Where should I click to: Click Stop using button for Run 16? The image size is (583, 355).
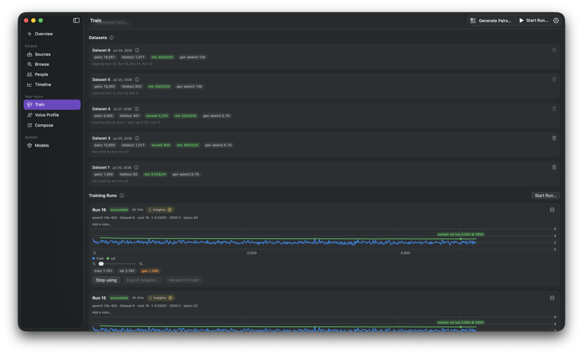pos(106,280)
